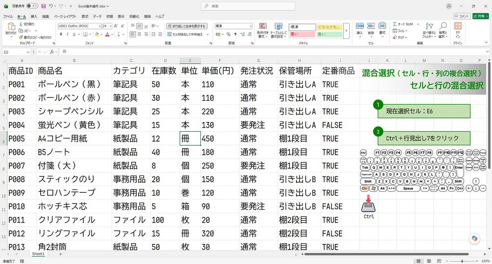Increase decimal places
Viewport: 492px width, 264px height.
tap(242, 34)
